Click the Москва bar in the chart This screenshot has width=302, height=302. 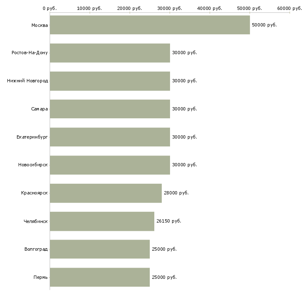pyautogui.click(x=150, y=25)
